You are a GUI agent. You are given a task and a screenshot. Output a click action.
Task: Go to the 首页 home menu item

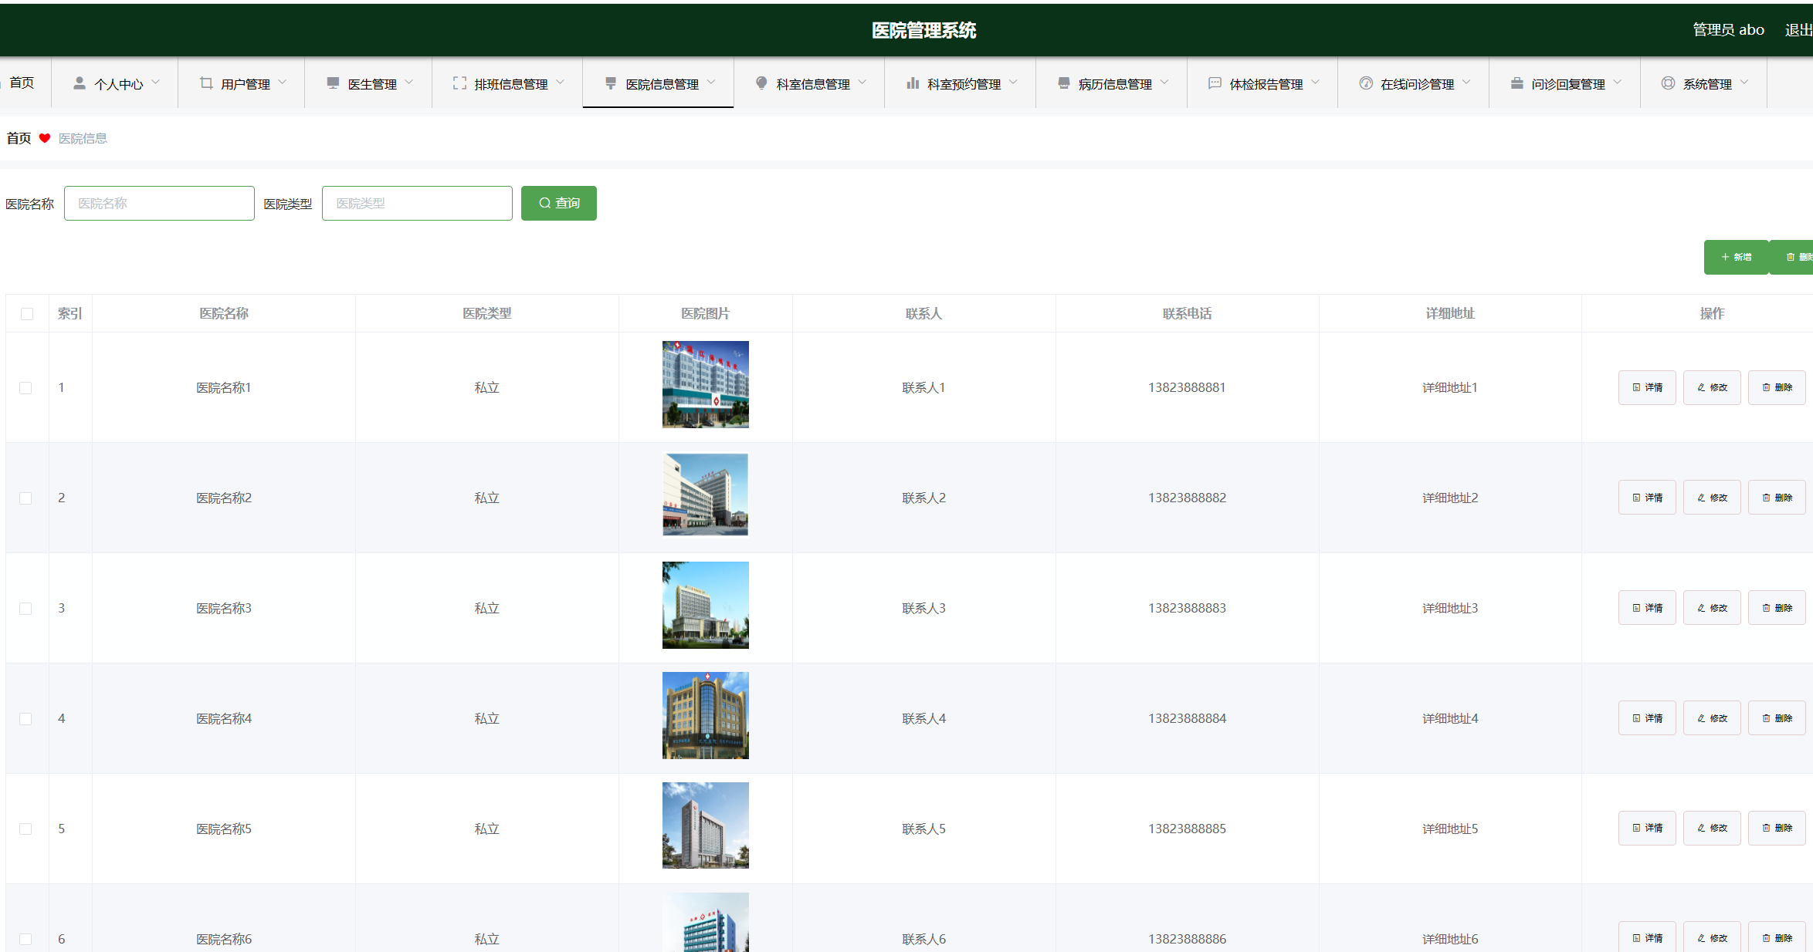(x=23, y=83)
